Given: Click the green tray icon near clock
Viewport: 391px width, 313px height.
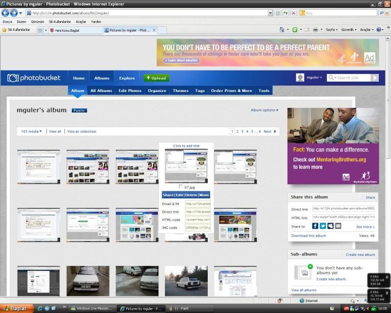Looking at the screenshot, I should click(373, 309).
